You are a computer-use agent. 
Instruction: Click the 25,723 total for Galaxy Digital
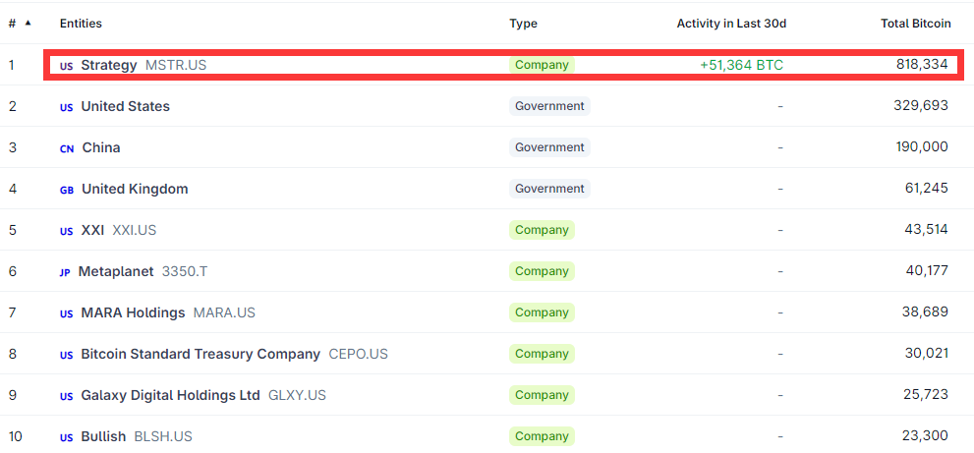(x=927, y=395)
